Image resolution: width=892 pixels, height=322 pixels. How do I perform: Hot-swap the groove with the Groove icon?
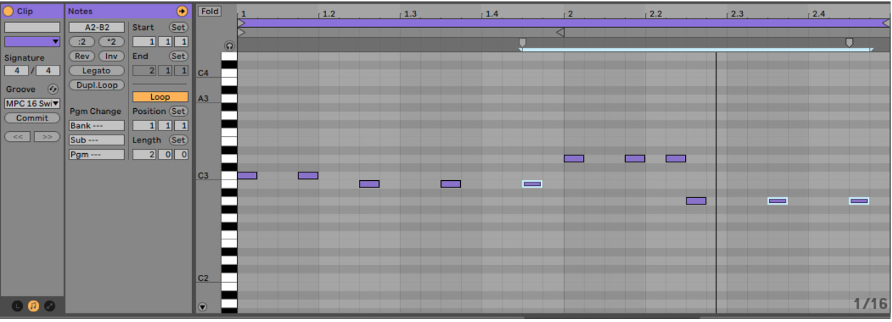[53, 90]
